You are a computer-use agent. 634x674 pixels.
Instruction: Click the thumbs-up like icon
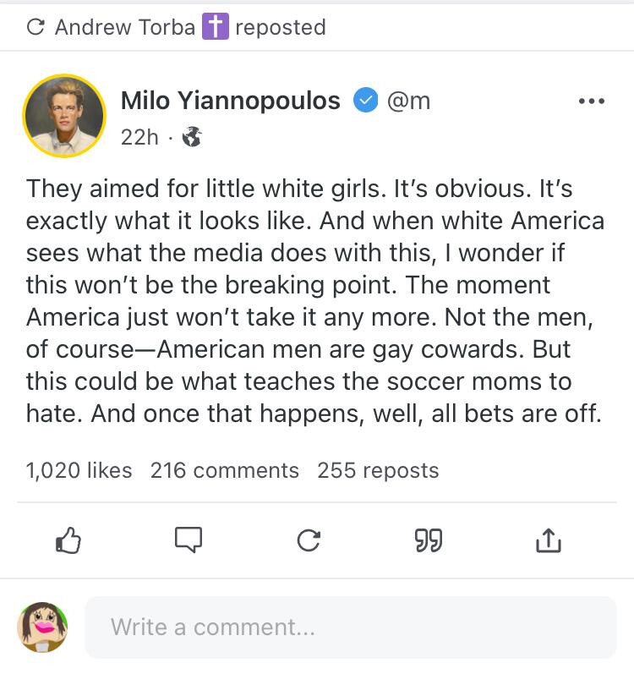point(68,540)
